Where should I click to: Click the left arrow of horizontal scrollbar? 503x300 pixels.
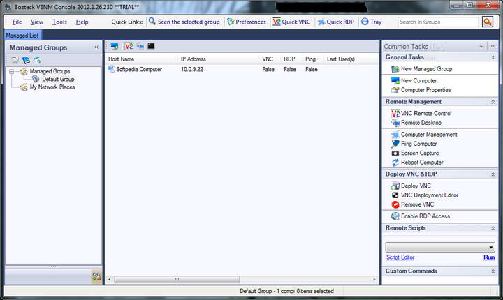click(x=110, y=280)
